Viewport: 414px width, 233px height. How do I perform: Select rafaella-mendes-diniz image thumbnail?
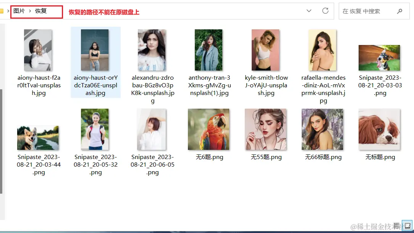[x=323, y=50]
